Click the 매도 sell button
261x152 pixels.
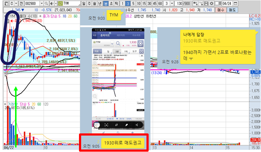232,10
